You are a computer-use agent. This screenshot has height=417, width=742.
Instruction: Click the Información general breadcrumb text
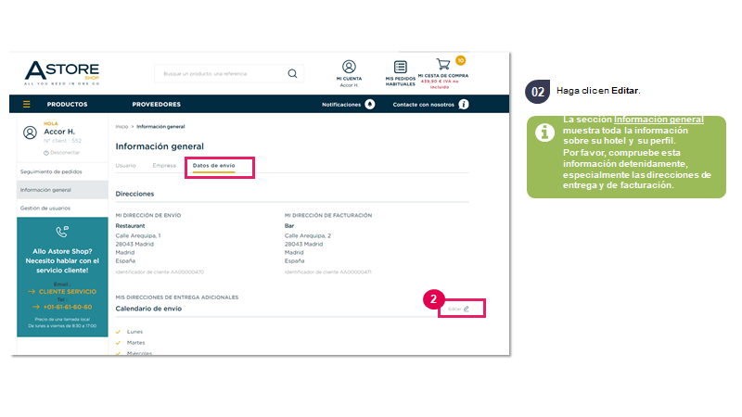pyautogui.click(x=160, y=127)
